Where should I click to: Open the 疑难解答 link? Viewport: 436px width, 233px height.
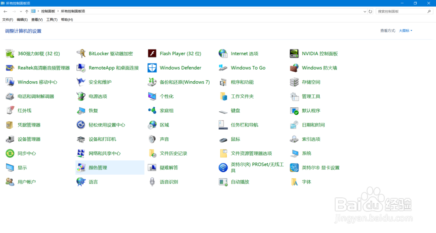coord(169,167)
